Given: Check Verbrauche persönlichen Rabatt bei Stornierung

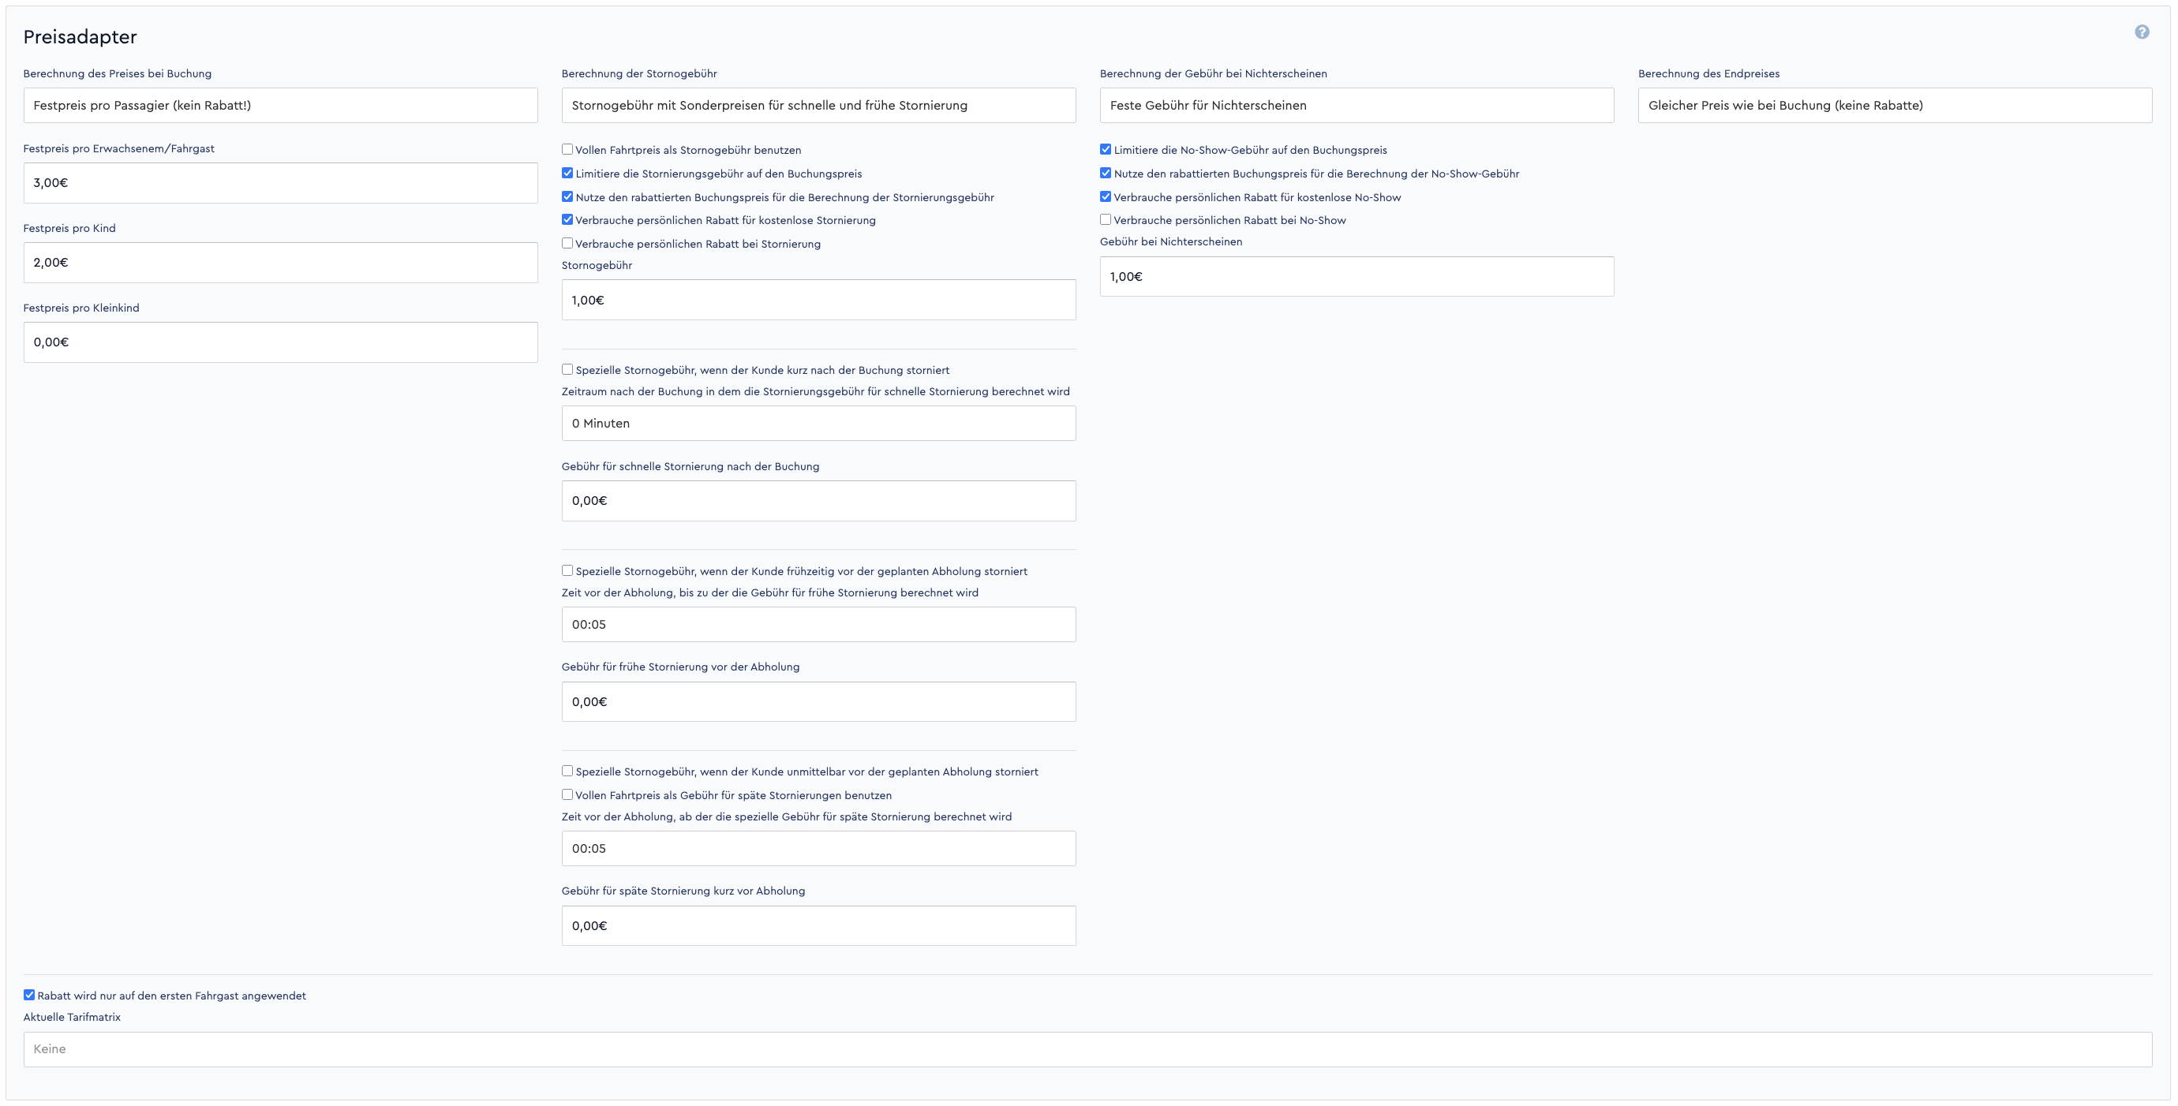Looking at the screenshot, I should 567,243.
